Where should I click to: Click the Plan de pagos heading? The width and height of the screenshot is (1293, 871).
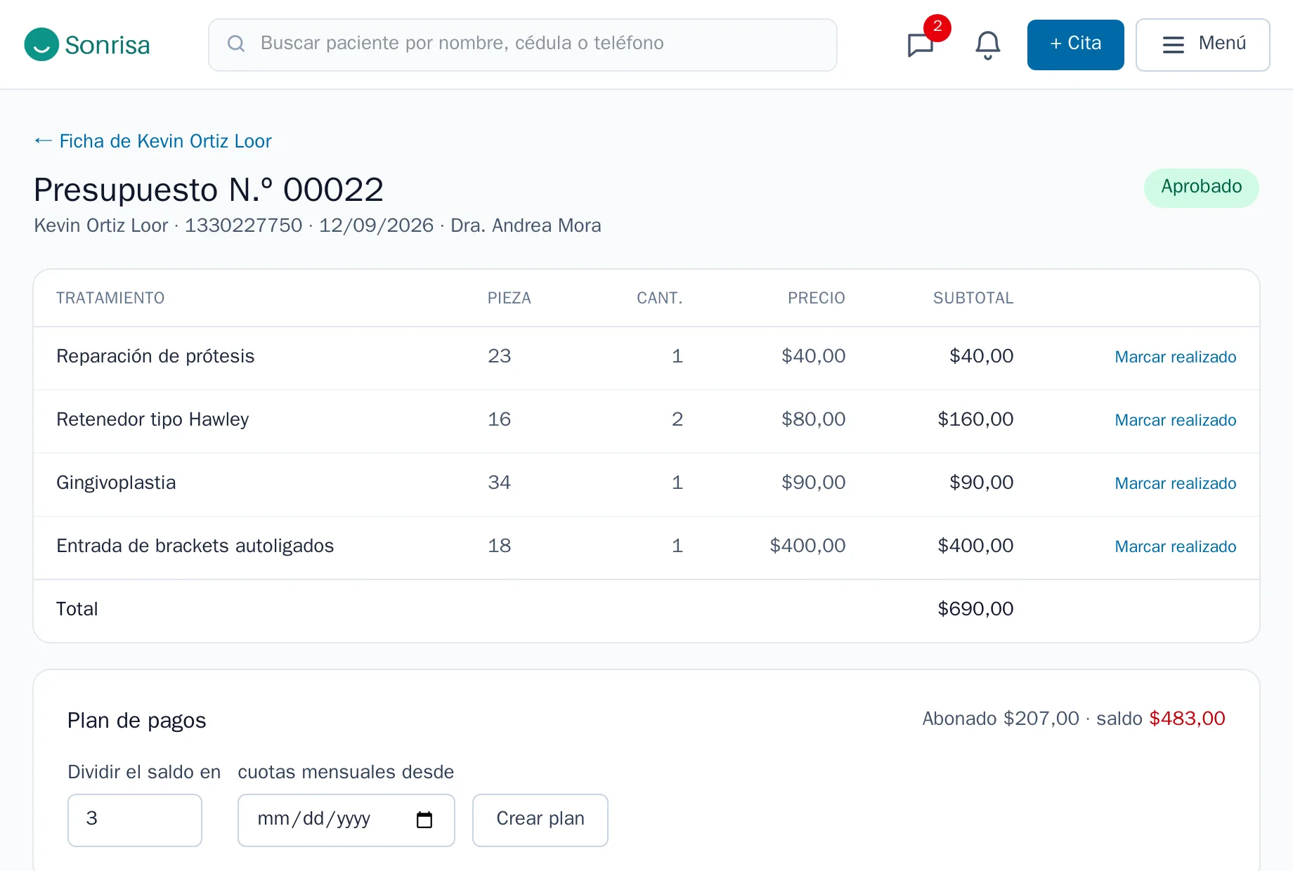tap(137, 721)
